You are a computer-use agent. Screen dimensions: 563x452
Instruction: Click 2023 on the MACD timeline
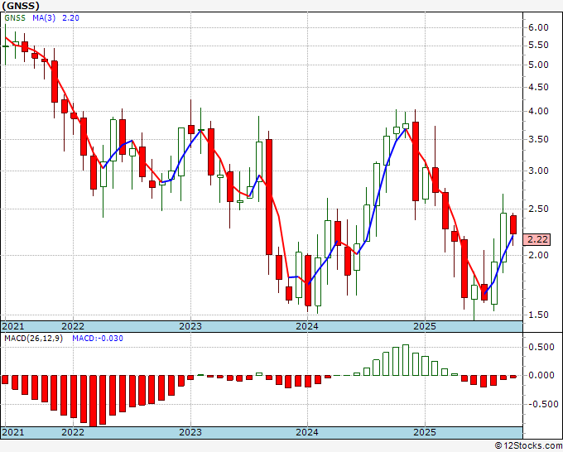click(x=190, y=432)
